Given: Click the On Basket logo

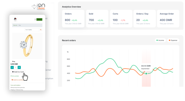Looking at the screenshot, I should coord(39,7).
